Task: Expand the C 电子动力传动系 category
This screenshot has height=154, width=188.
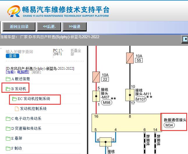Action: [x=26, y=119]
